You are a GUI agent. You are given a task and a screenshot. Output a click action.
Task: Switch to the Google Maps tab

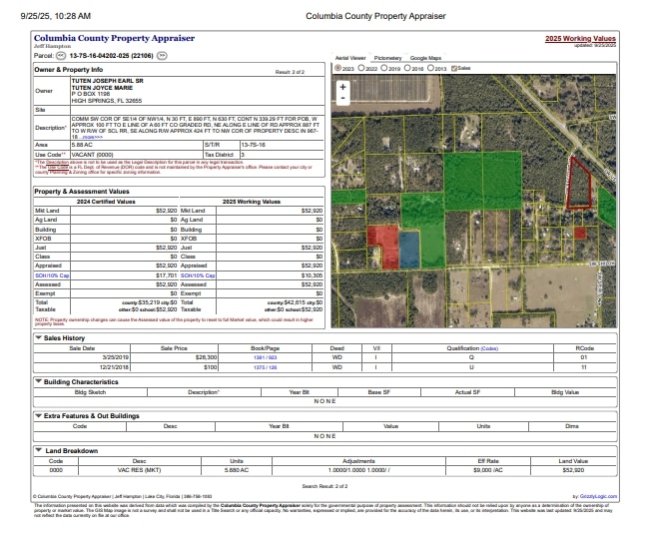426,59
